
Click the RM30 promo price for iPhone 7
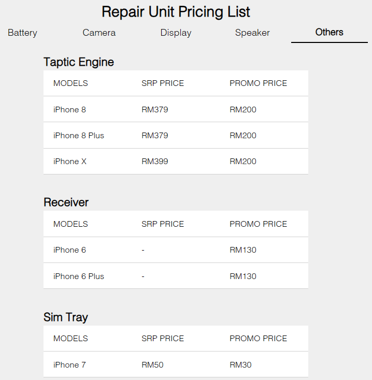240,365
